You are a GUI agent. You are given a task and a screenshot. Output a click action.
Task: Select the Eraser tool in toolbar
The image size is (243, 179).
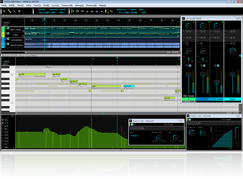point(19,11)
